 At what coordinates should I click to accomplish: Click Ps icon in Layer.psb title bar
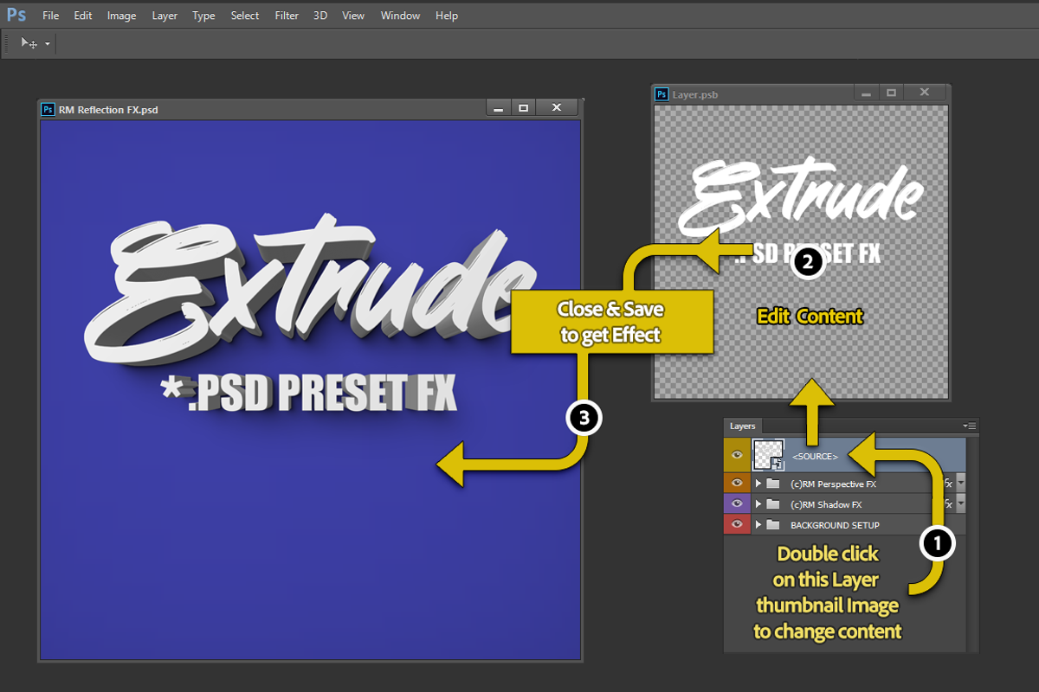coord(661,93)
